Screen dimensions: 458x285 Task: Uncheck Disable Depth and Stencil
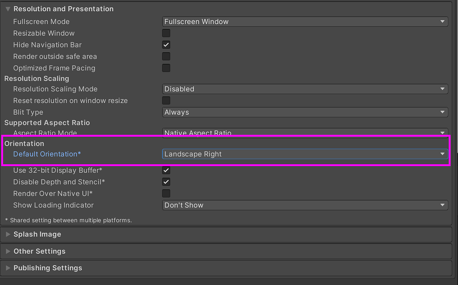pos(166,182)
